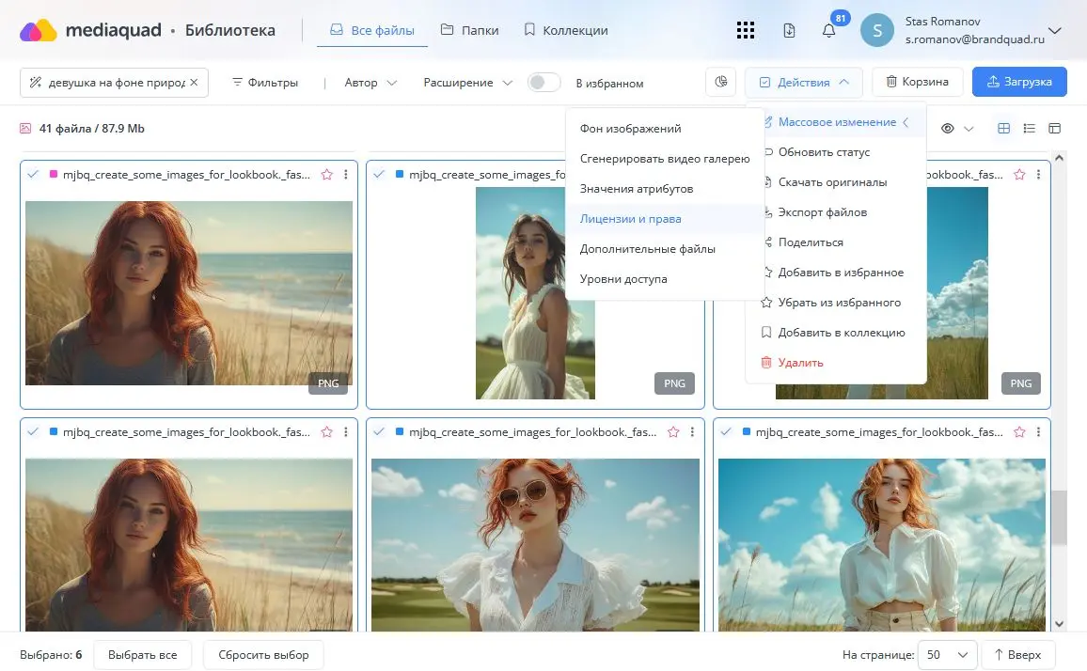Switch to the side panel table layout
Screen dimensions: 1087x671
point(1054,129)
